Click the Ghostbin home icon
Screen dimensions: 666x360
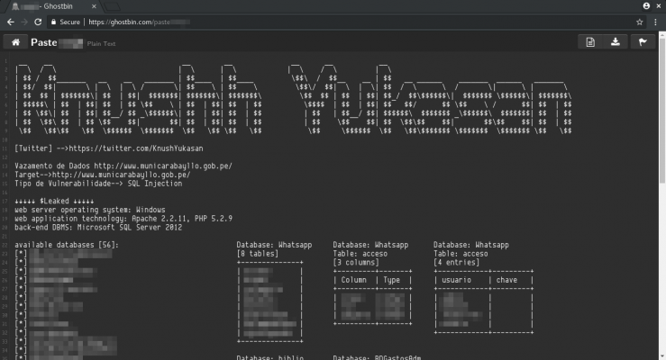[15, 41]
